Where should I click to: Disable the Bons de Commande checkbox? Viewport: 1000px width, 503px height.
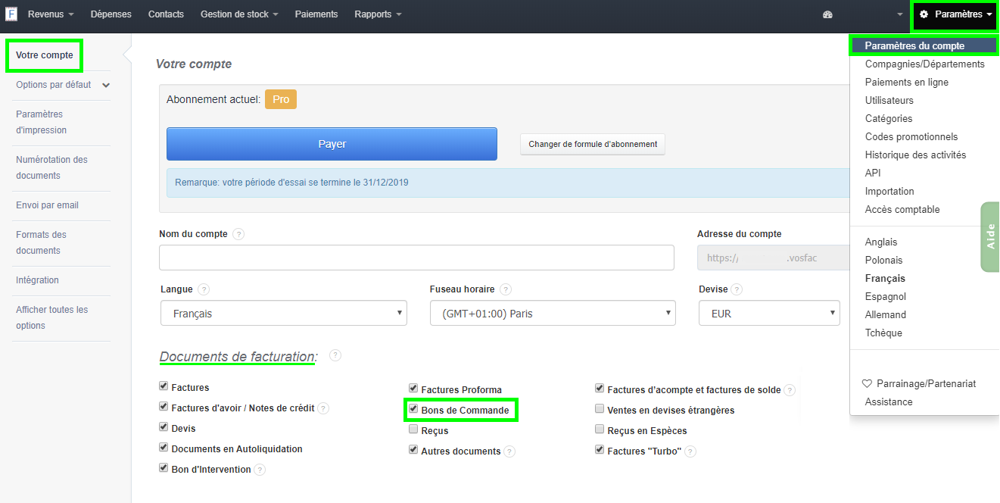(x=413, y=410)
